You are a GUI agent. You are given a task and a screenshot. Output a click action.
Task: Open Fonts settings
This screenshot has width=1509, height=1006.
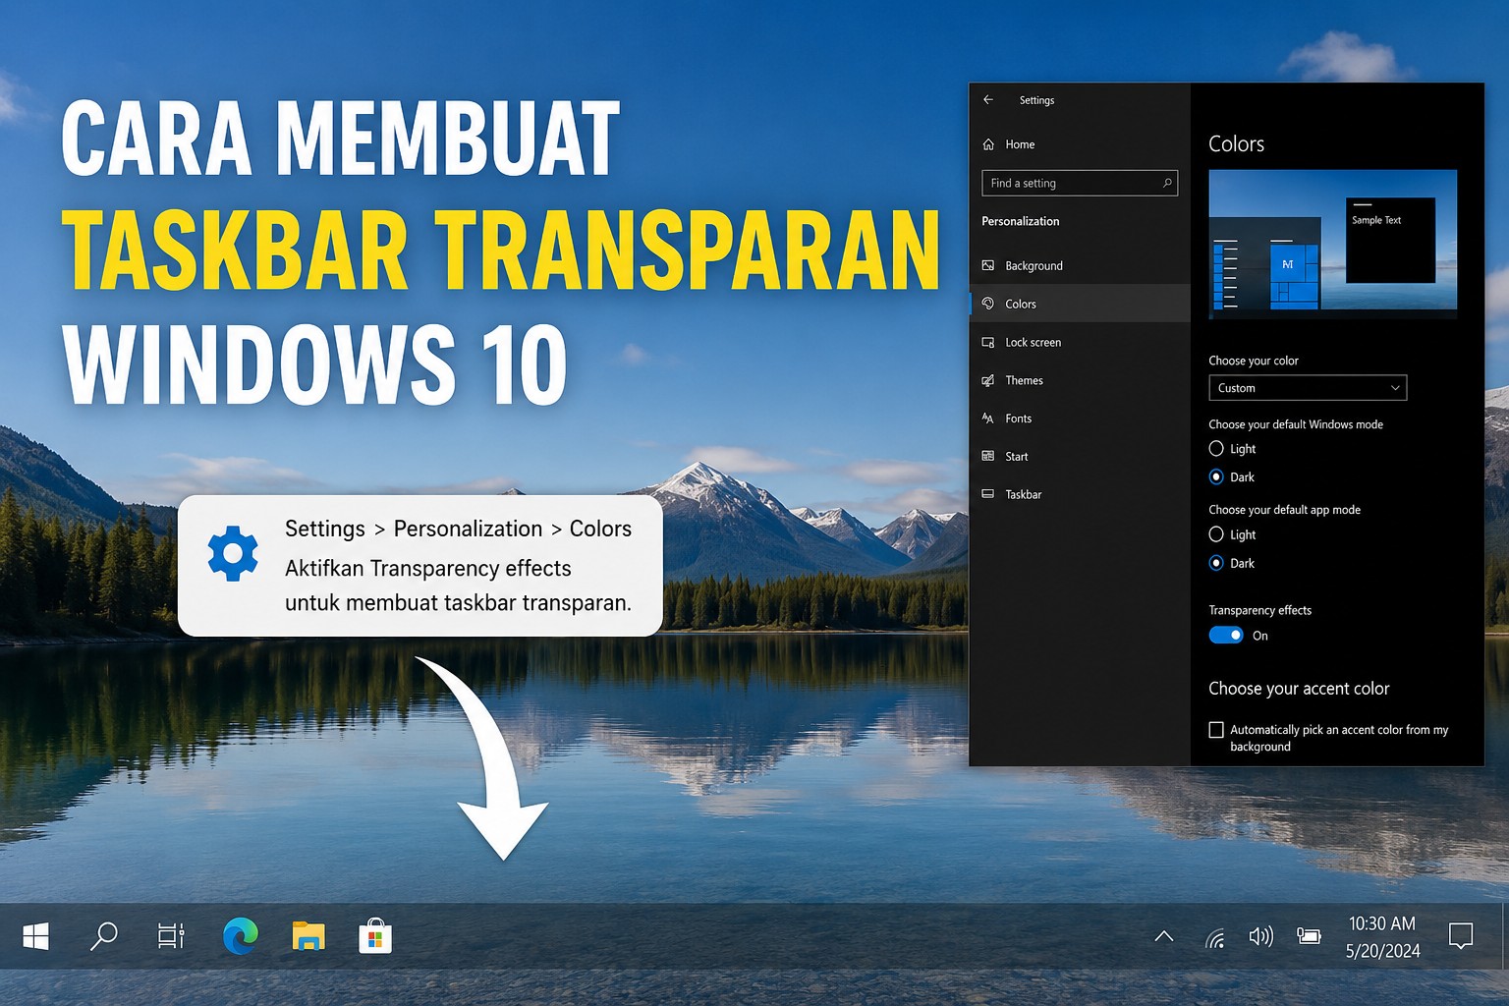pyautogui.click(x=1080, y=419)
